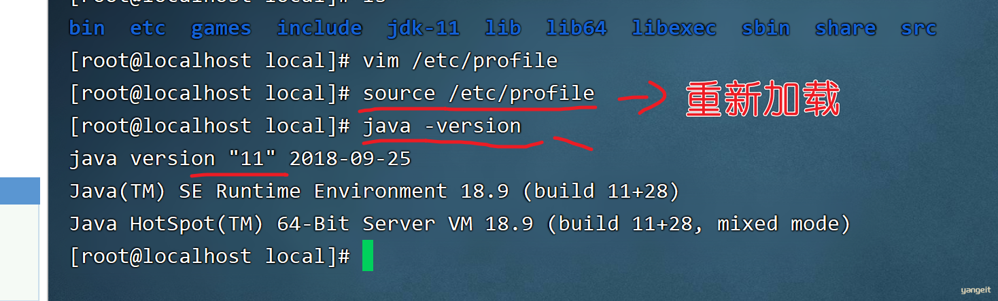
Task: Click the green terminal cursor block
Action: [368, 255]
